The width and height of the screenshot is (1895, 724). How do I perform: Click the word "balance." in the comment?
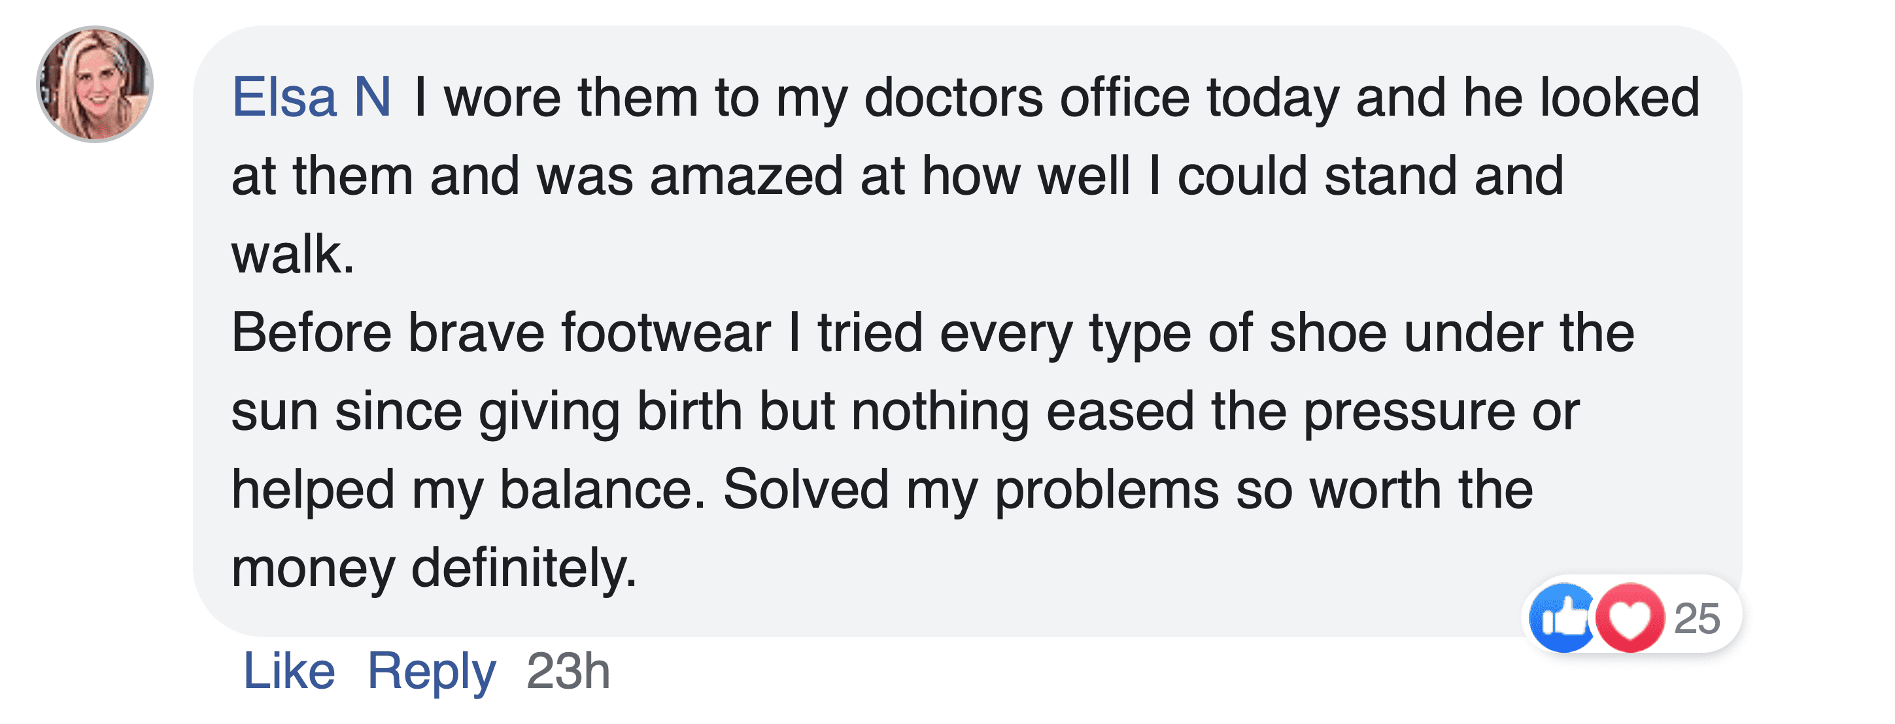coord(602,489)
